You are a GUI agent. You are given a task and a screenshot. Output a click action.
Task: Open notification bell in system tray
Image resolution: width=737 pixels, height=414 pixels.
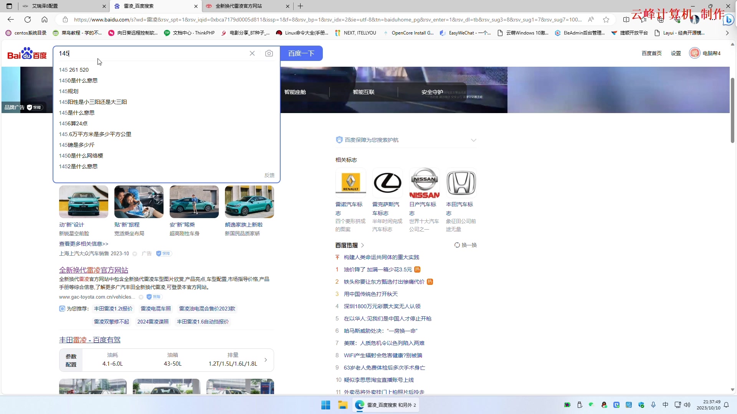(x=726, y=405)
